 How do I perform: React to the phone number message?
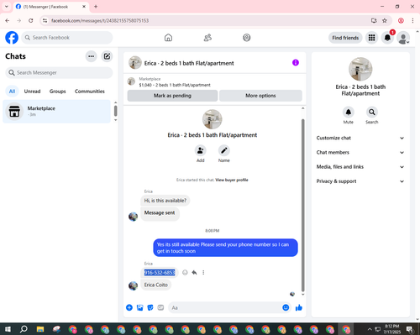[x=185, y=272]
